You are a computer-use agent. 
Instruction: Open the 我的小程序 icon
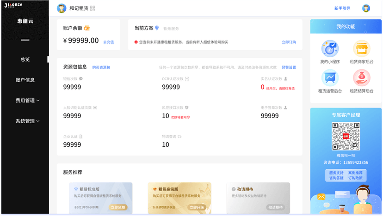[330, 49]
